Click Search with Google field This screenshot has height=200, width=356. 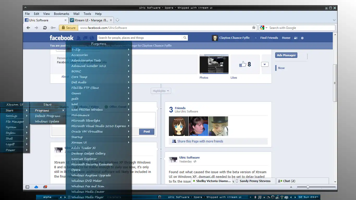point(301,28)
